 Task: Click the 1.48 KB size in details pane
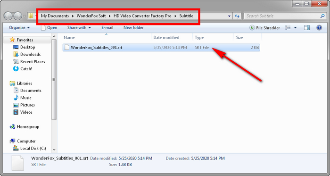click(x=125, y=165)
